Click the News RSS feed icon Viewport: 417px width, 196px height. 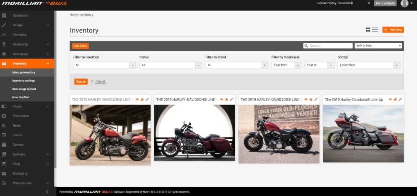pyautogui.click(x=4, y=125)
